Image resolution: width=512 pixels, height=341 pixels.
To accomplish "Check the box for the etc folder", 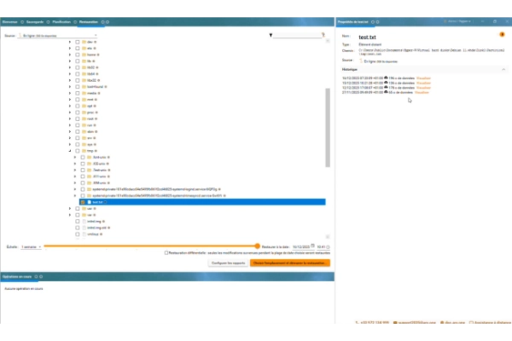I will pyautogui.click(x=78, y=48).
